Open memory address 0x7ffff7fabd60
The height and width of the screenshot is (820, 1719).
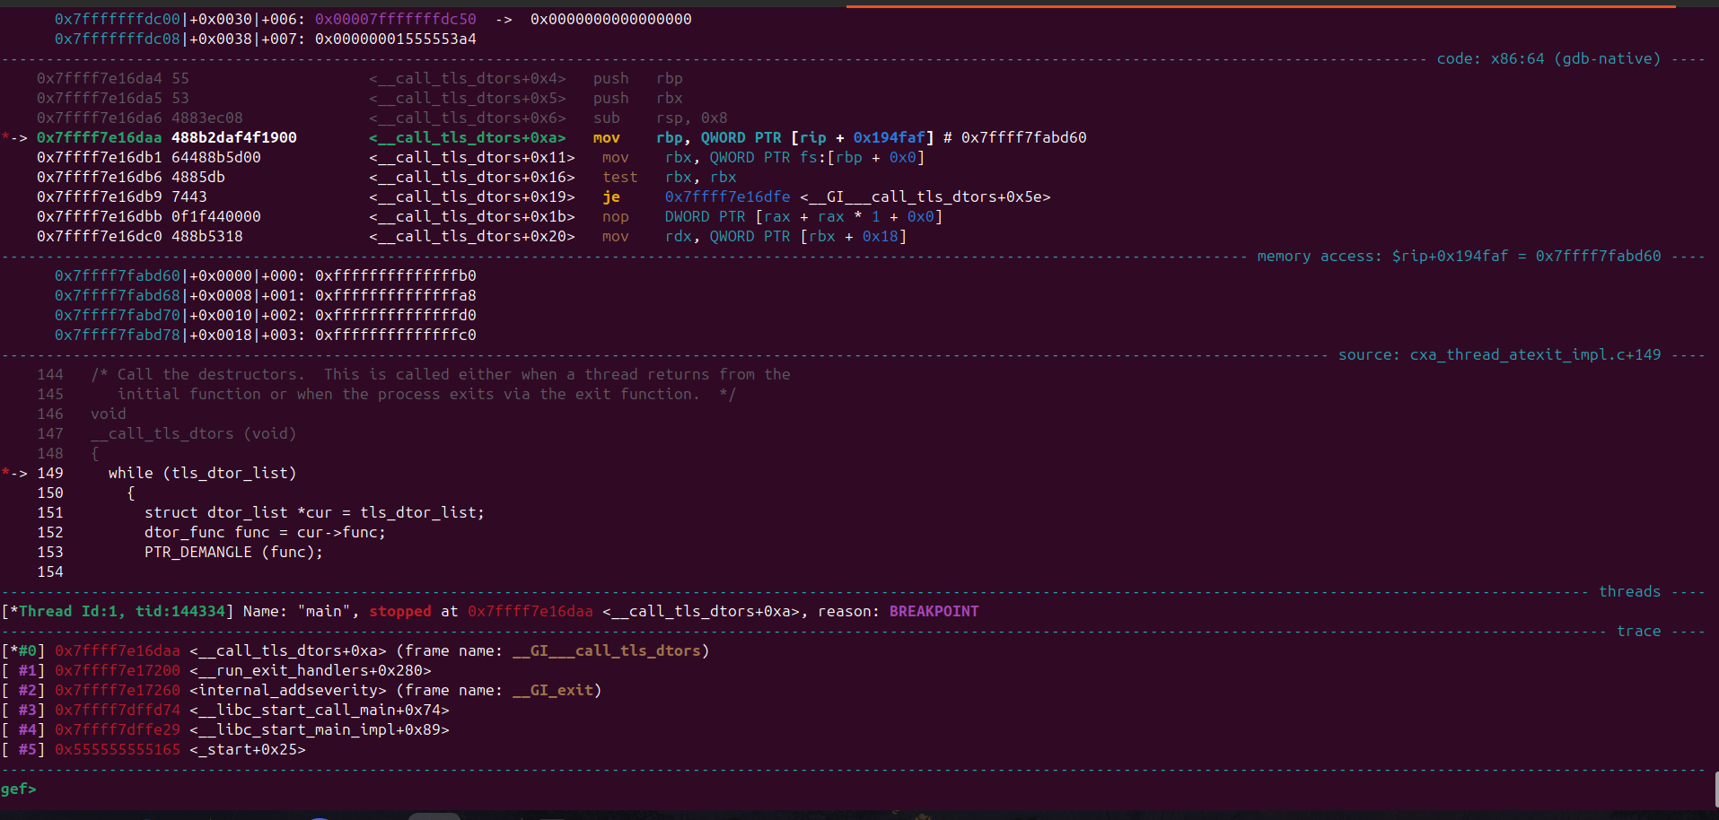(117, 275)
